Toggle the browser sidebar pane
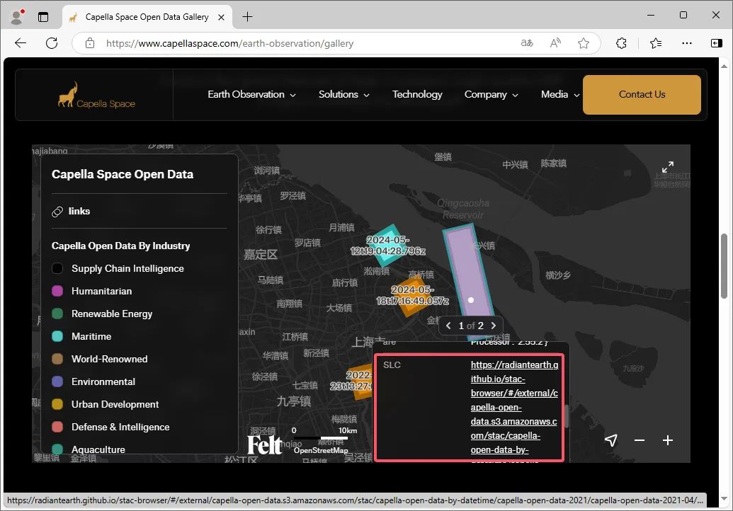 [716, 43]
